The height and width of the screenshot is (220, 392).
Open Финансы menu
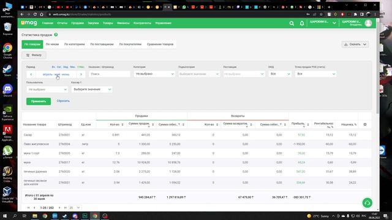[x=123, y=23]
